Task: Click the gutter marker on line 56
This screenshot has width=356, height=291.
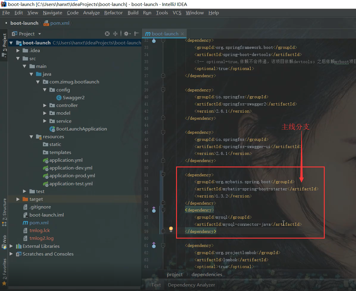Action: click(154, 210)
